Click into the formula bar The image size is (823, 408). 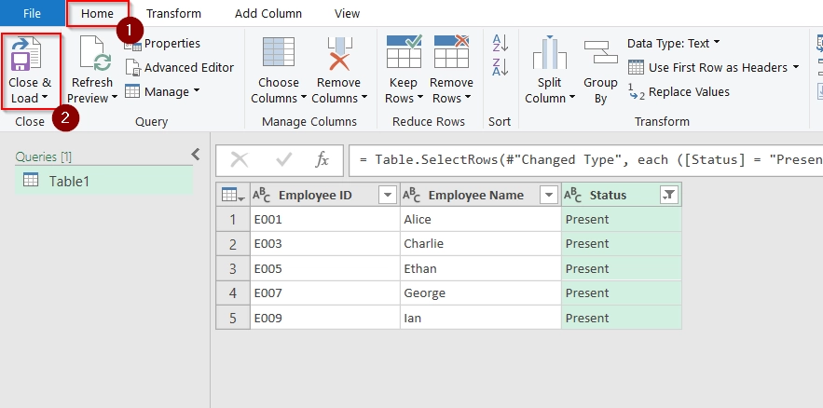(585, 160)
